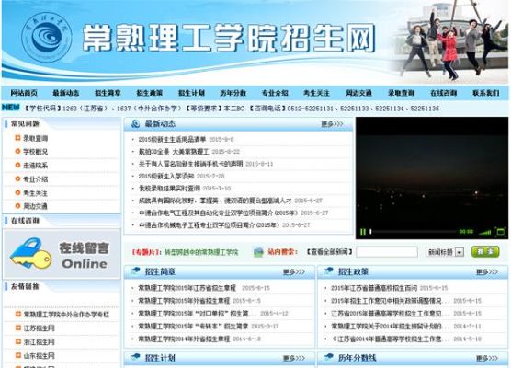The height and width of the screenshot is (368, 511).
Task: Click the 历年分数线 panel header icon
Action: point(328,357)
